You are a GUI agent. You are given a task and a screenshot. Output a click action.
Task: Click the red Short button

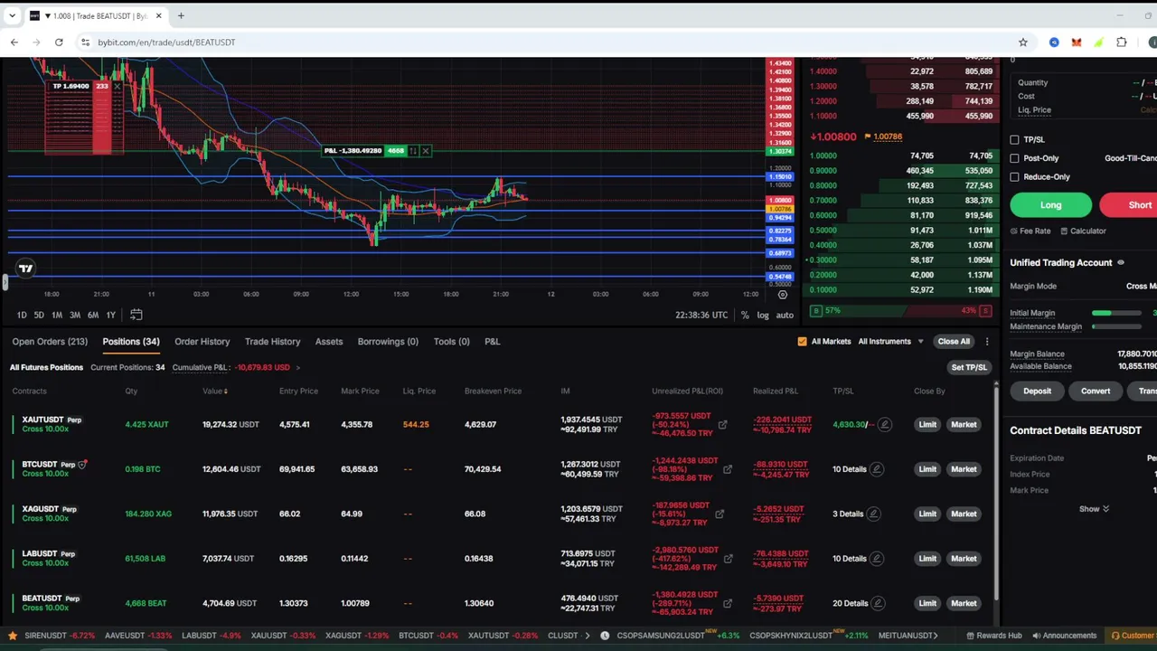[x=1129, y=205]
